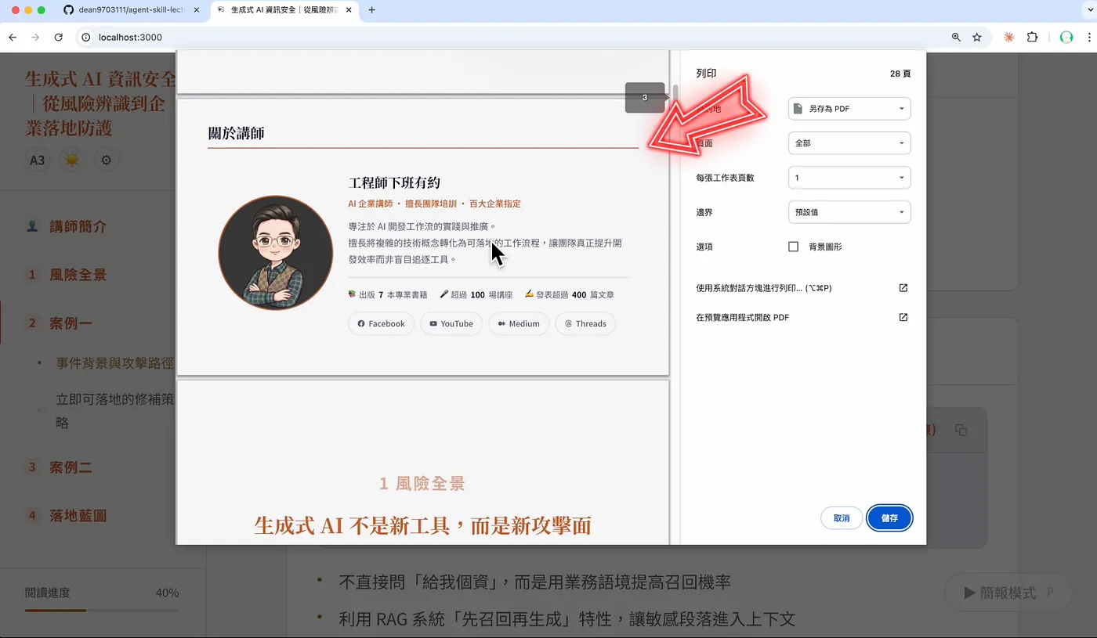Open the 每張工作表頁數 dropdown

849,178
